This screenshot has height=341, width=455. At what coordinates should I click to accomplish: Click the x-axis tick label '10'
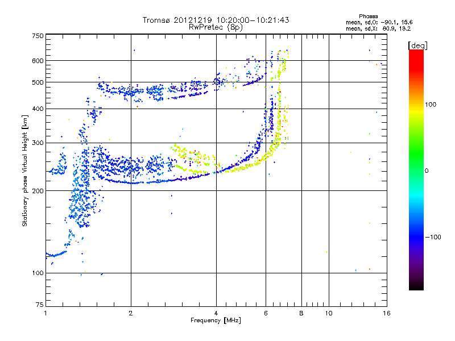[x=329, y=313]
